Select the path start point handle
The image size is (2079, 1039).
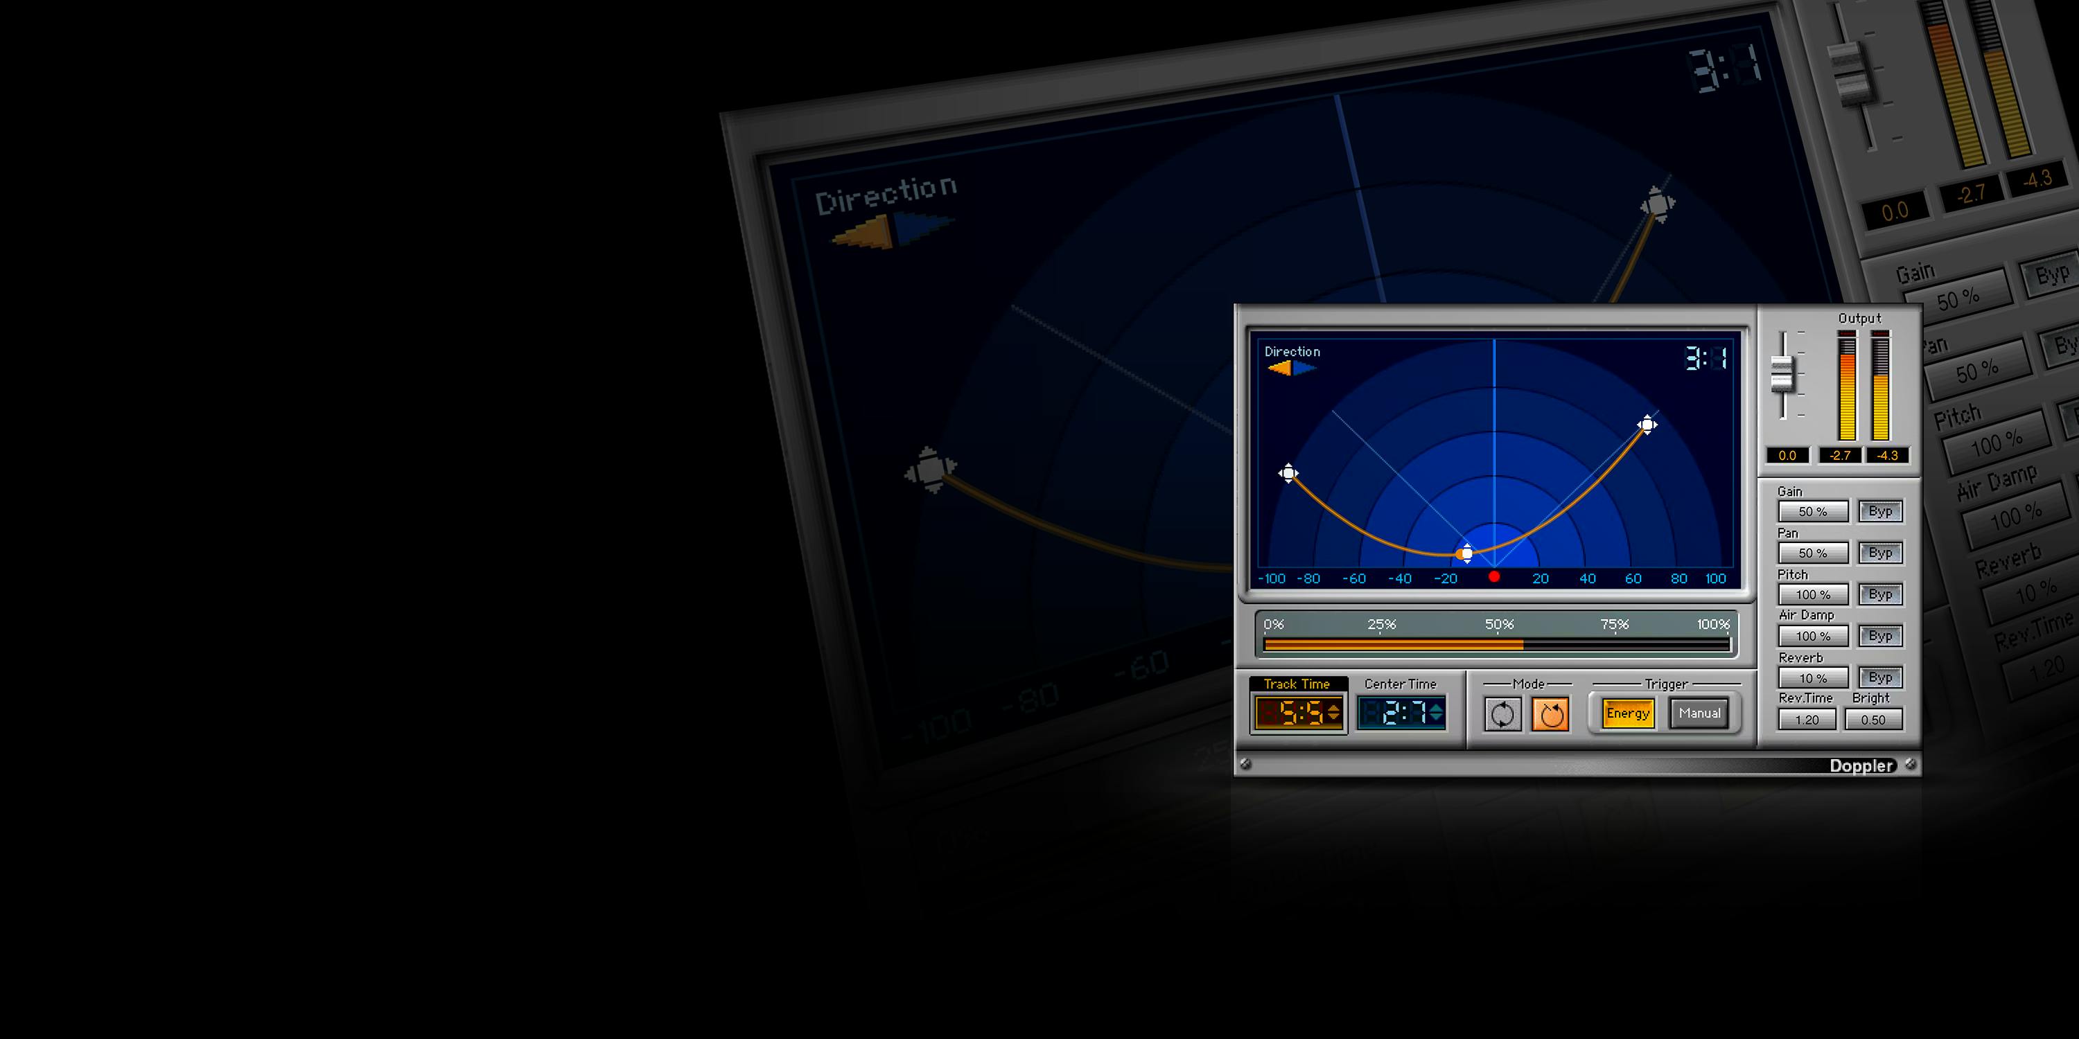pyautogui.click(x=1288, y=474)
